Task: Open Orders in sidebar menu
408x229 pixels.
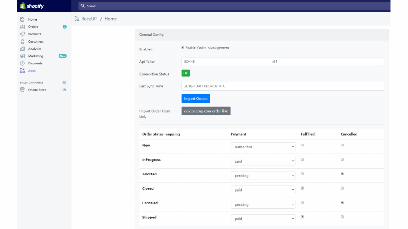Action: point(33,27)
